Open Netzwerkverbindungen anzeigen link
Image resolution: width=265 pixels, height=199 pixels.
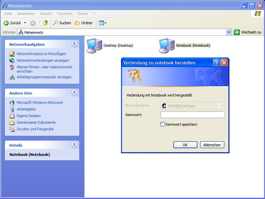[x=43, y=60]
